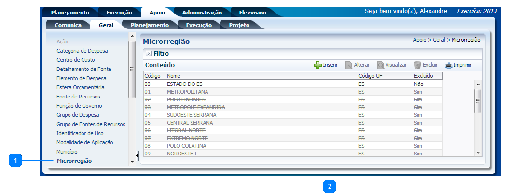Open the Projeto sub-tab
The image size is (509, 196).
pos(239,25)
